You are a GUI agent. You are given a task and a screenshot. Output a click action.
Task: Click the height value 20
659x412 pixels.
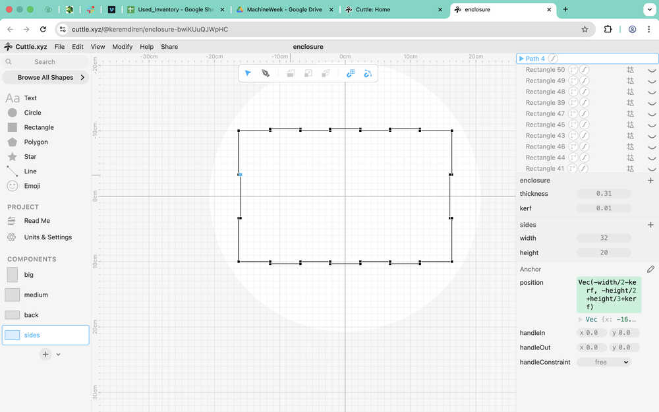pos(604,252)
